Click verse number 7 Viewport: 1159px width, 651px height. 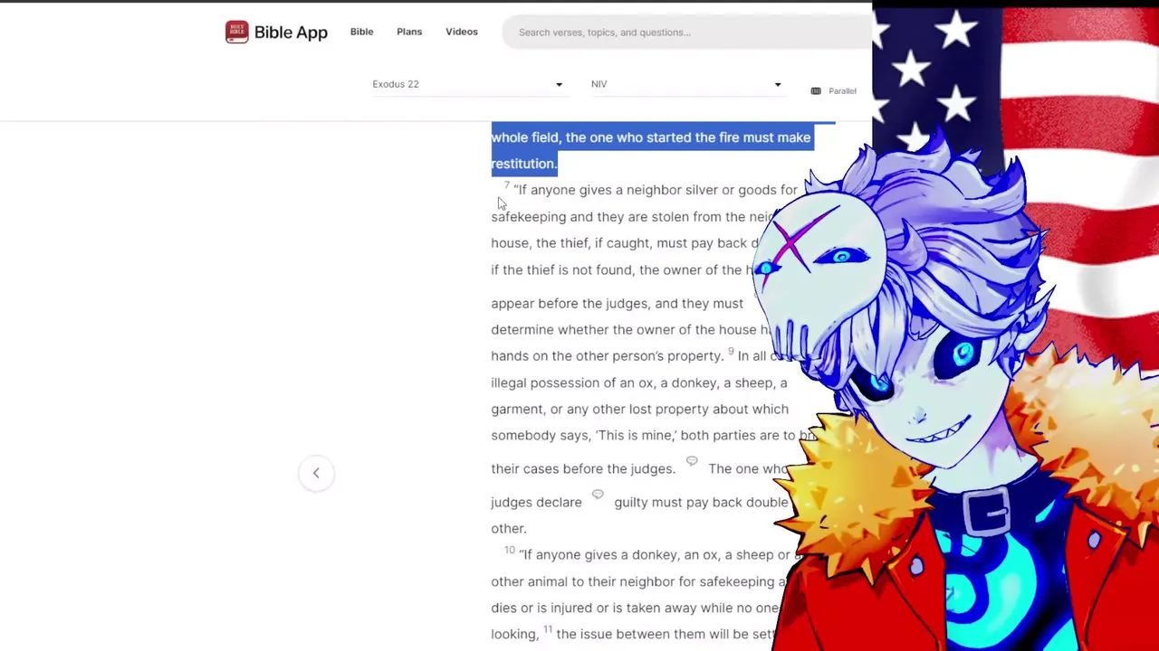coord(507,185)
